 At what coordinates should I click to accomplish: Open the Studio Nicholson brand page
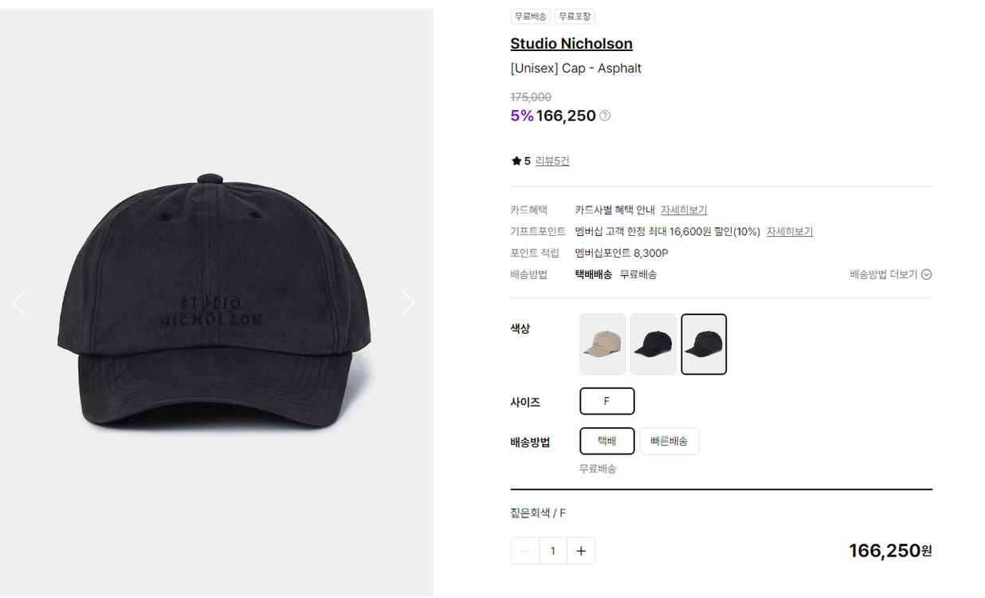click(x=571, y=44)
